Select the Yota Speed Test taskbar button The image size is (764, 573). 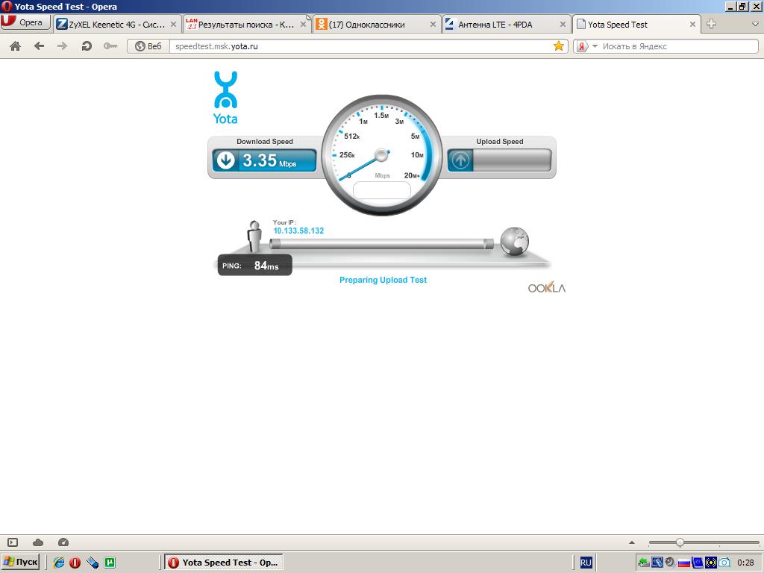pyautogui.click(x=224, y=563)
